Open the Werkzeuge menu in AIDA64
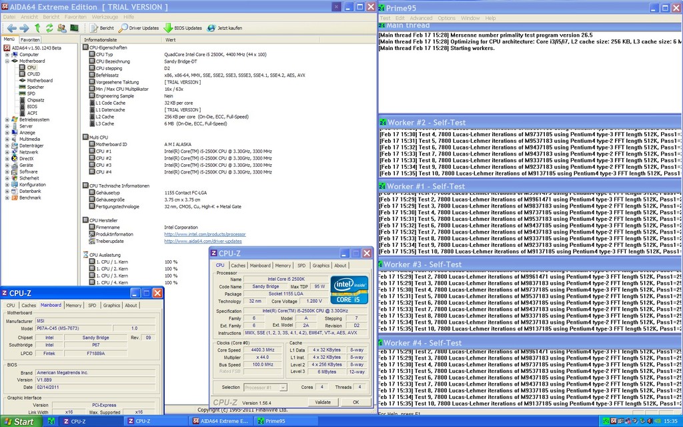Image resolution: width=683 pixels, height=427 pixels. [105, 17]
